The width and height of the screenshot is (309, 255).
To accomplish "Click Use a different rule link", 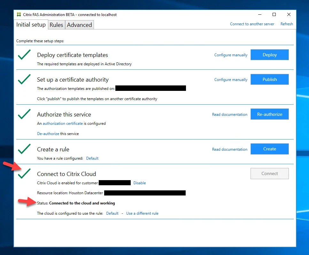I will [x=142, y=213].
